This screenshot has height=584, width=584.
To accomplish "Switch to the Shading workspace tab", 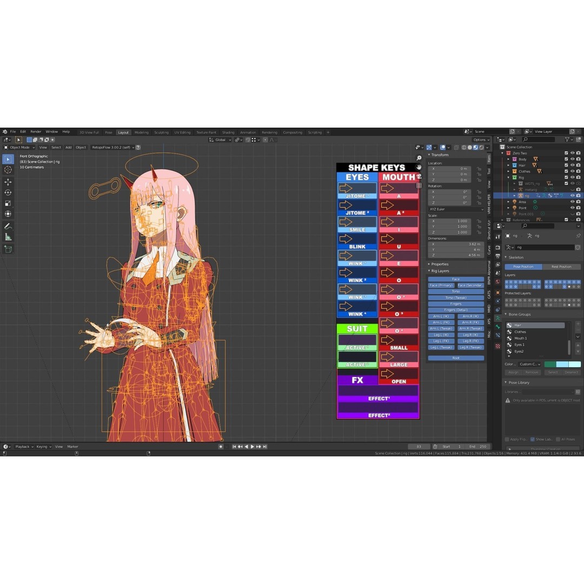I will [228, 132].
